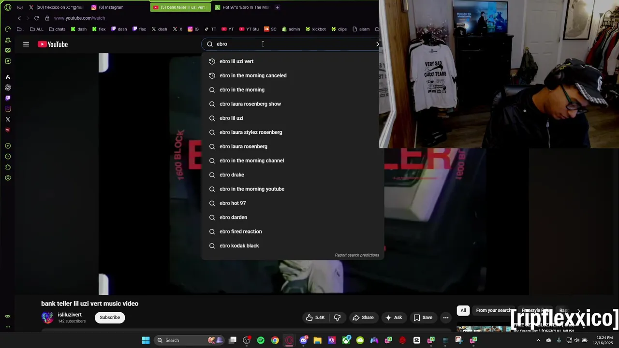This screenshot has height=348, width=619.
Task: Select suggestion 'ebro hot 97'
Action: pos(293,203)
